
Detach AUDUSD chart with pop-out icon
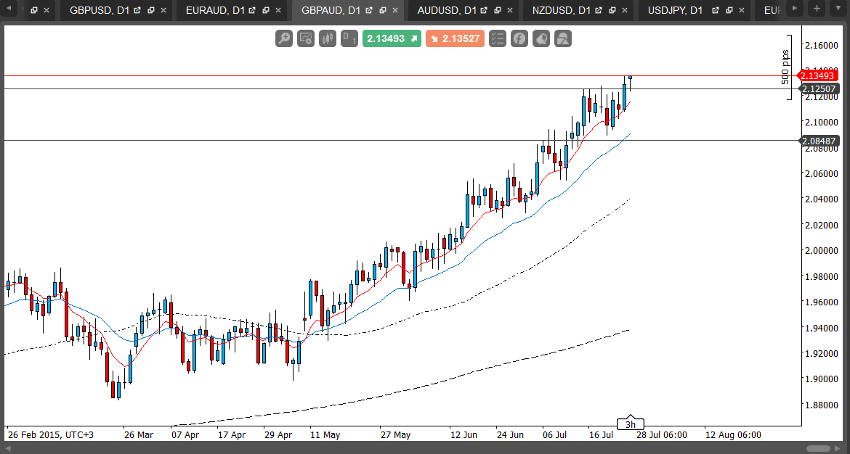click(x=485, y=10)
